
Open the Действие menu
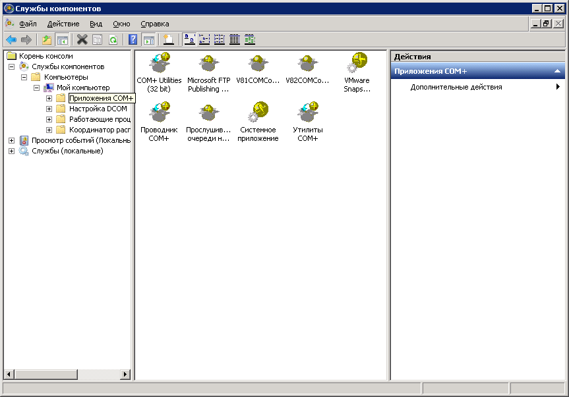[63, 24]
